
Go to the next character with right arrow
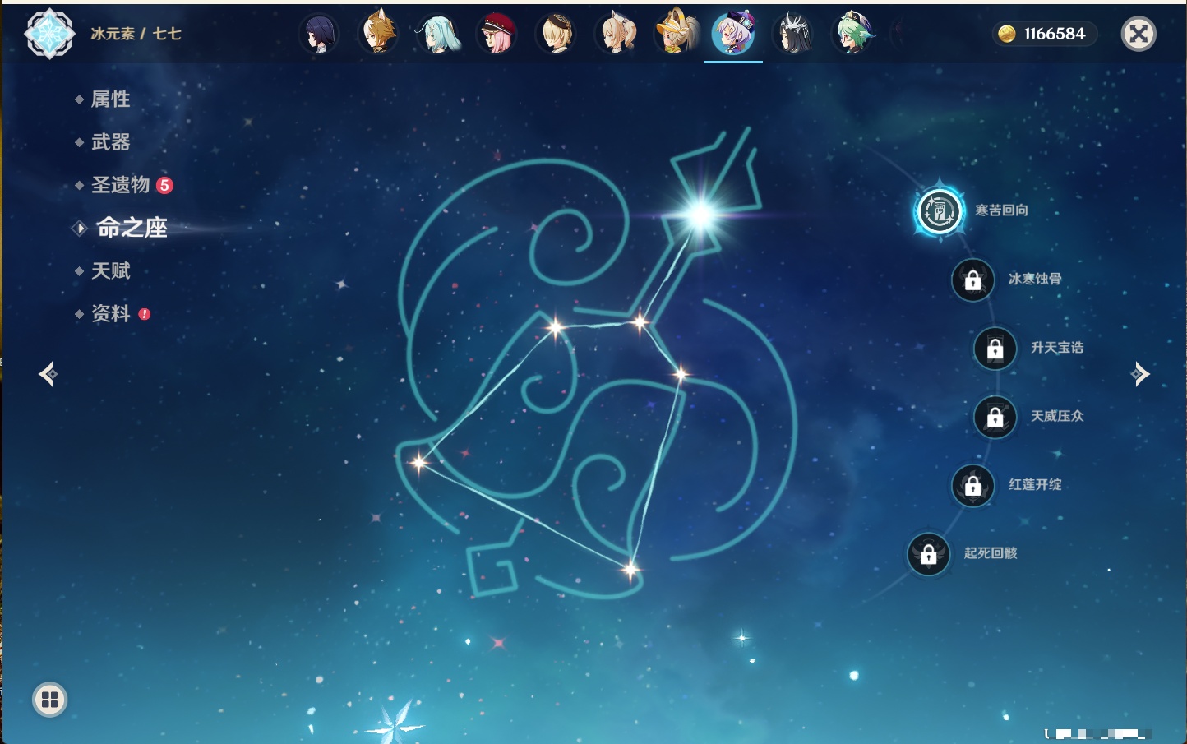pyautogui.click(x=1140, y=374)
